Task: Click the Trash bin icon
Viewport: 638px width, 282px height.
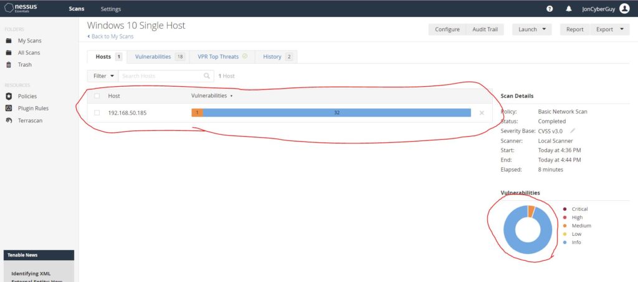Action: pos(9,64)
